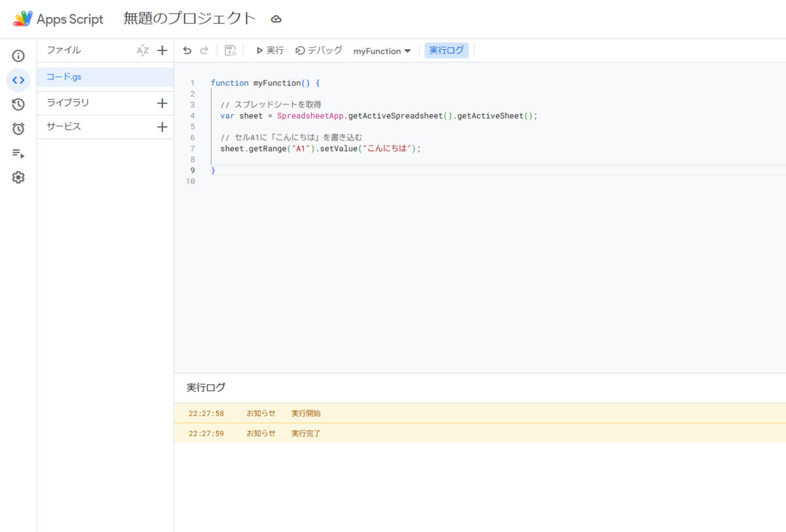Click the sheet.getRange setValue line
The width and height of the screenshot is (786, 532).
click(320, 149)
